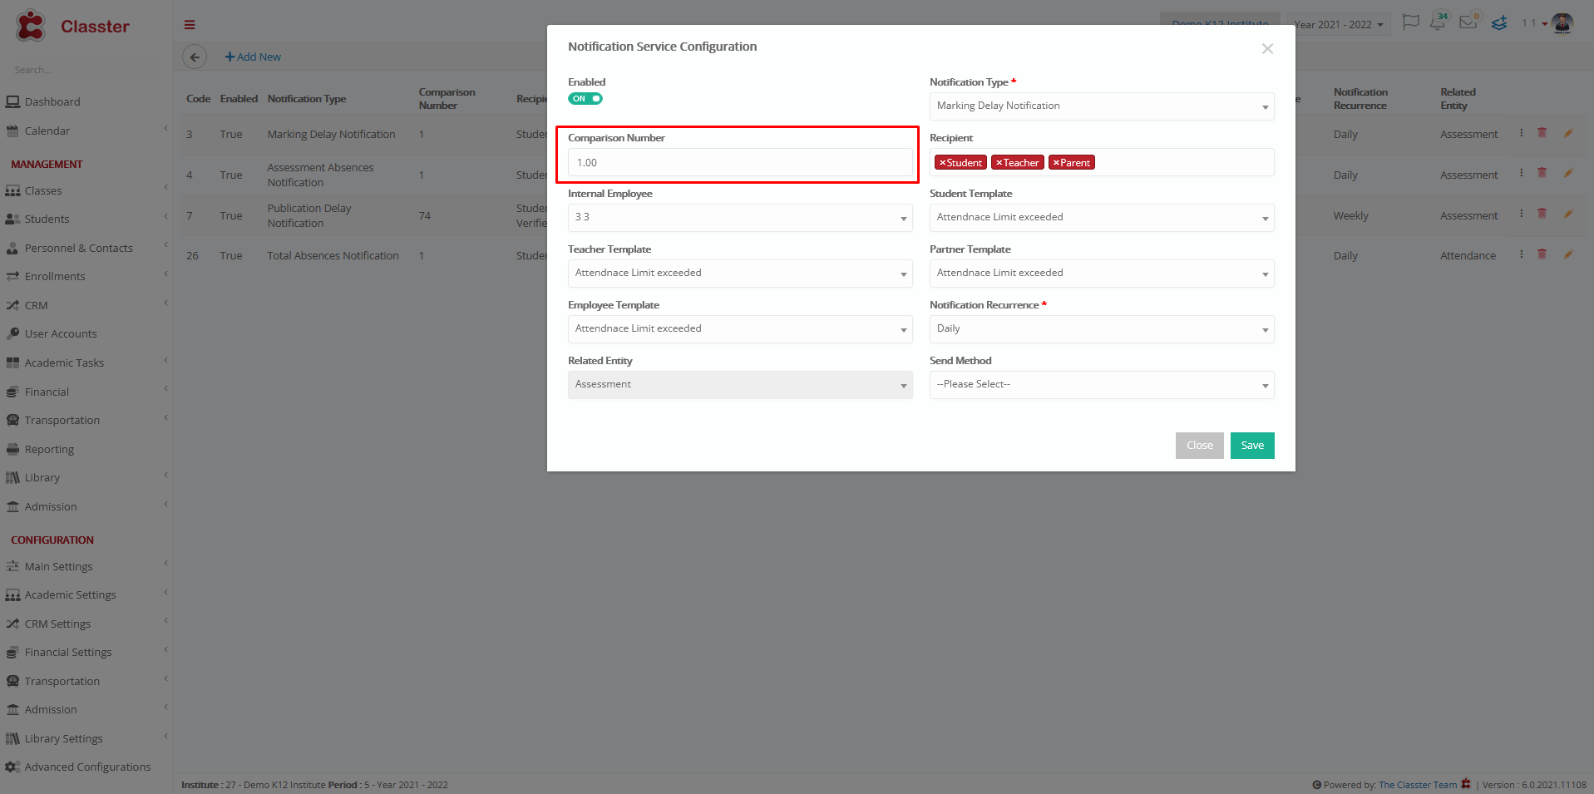
Task: Click the Management Admission icon
Action: tap(12, 507)
